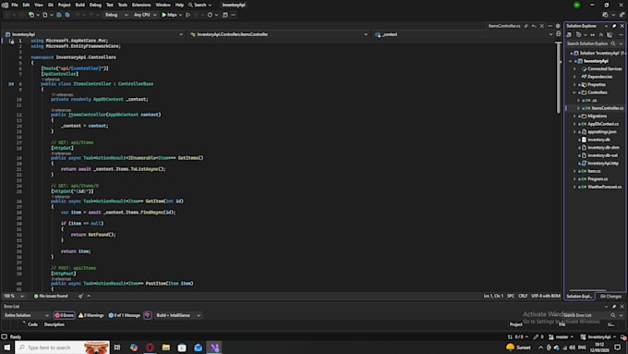
Task: Click the Visual Studio taskbar icon
Action: pyautogui.click(x=214, y=348)
